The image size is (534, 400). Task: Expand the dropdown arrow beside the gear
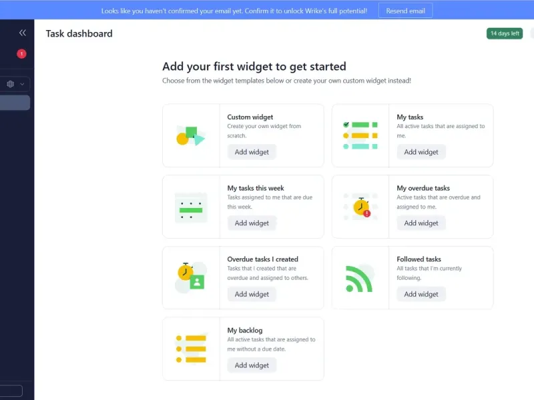(x=23, y=84)
